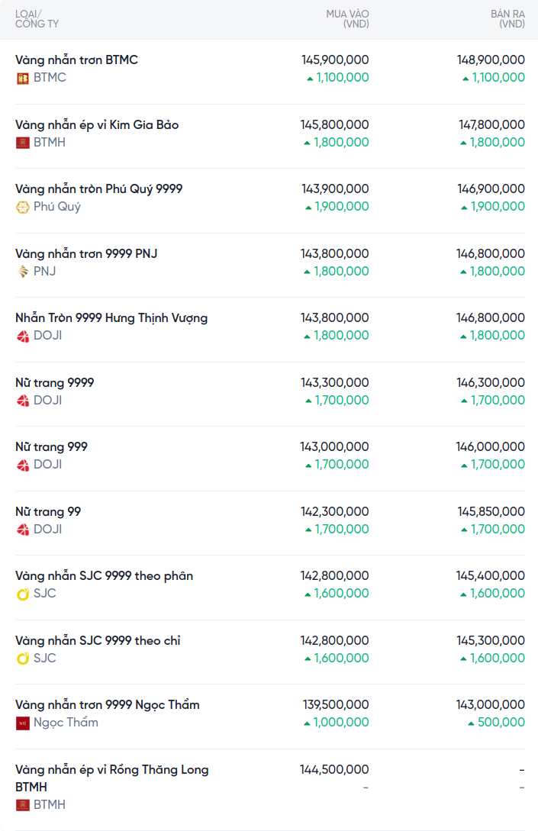This screenshot has height=831, width=538.
Task: Click BTMH logo under Rồng Thăng Long row
Action: 23,805
